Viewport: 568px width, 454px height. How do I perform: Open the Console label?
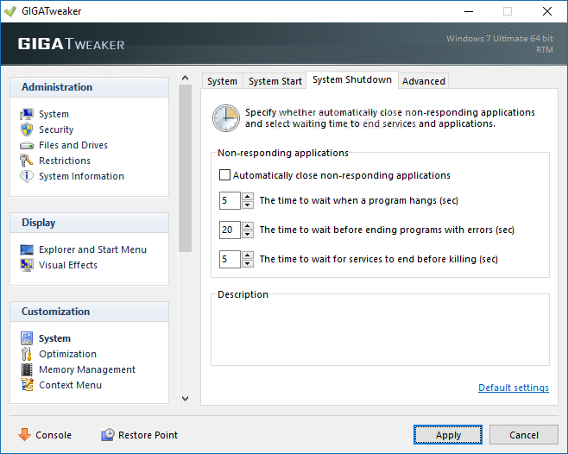pos(54,435)
